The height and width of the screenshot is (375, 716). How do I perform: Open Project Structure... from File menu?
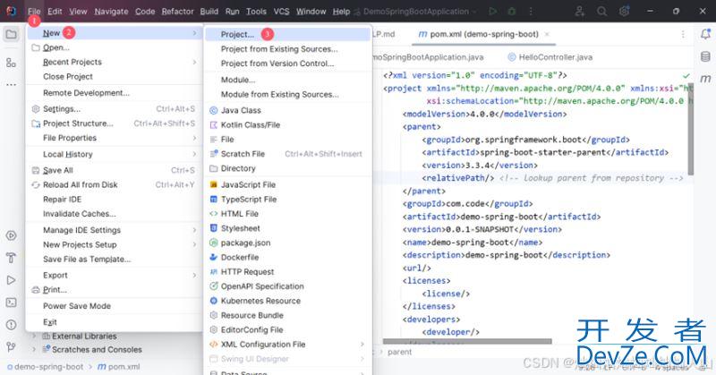(115, 124)
